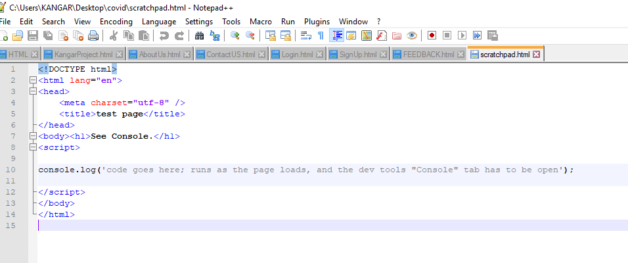Collapse the script fold marker on line 8
628x263 pixels.
tap(34, 147)
